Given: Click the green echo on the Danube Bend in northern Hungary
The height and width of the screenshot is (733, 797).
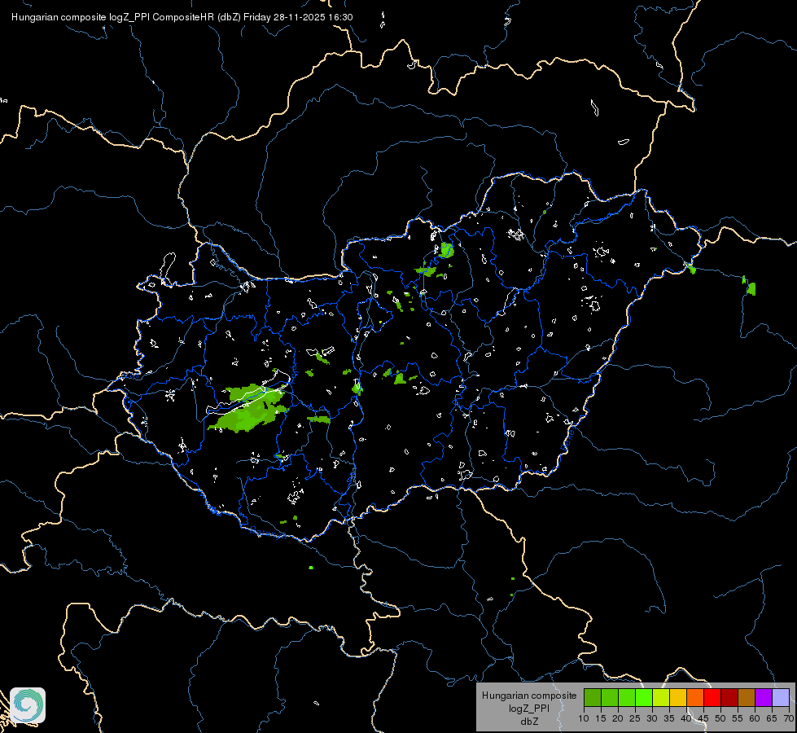Looking at the screenshot, I should point(447,250).
